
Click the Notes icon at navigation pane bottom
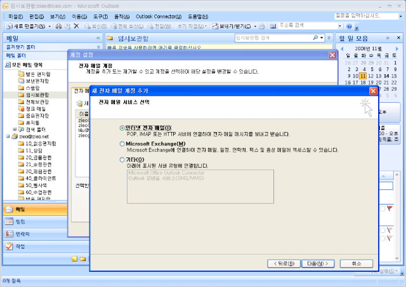point(75,258)
